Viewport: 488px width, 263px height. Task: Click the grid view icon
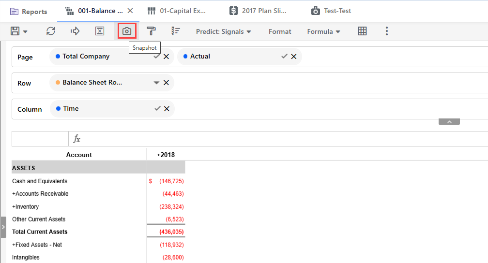[x=362, y=31]
